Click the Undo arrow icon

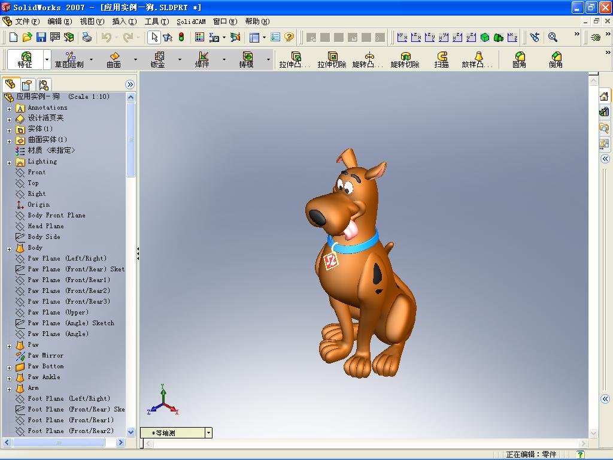106,37
